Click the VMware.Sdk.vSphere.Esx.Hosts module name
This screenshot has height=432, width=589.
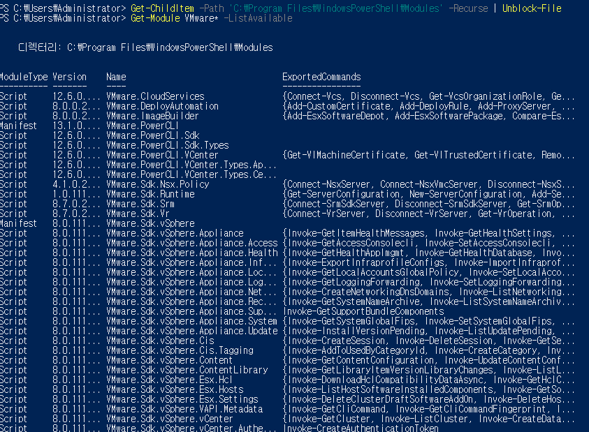coord(175,389)
